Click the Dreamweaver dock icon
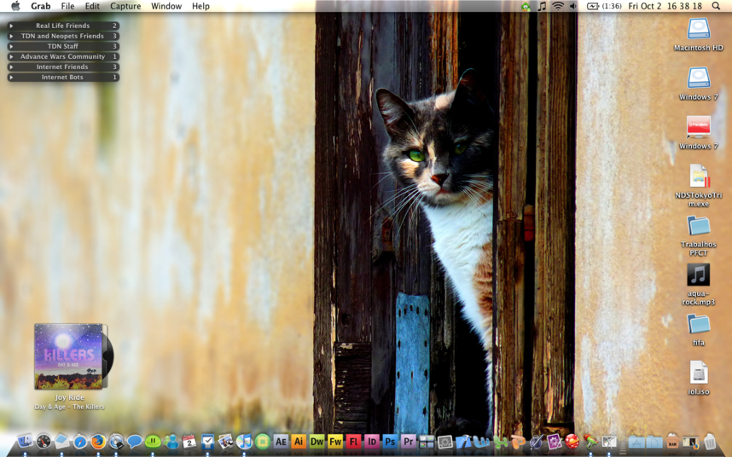This screenshot has width=732, height=457. coord(317,442)
